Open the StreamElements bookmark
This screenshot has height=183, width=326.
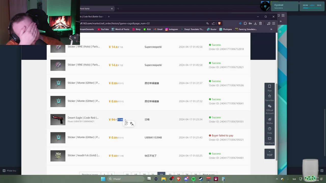click(x=87, y=29)
